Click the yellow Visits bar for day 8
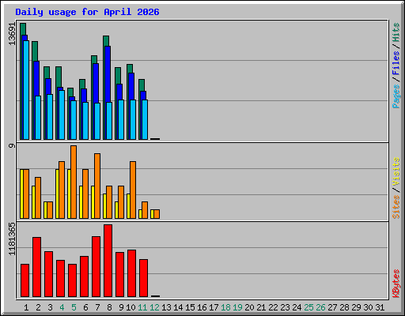This screenshot has width=405, height=316. pyautogui.click(x=105, y=206)
